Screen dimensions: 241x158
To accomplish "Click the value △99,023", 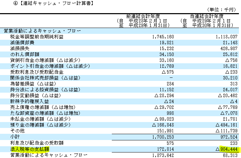I will 164,119.
